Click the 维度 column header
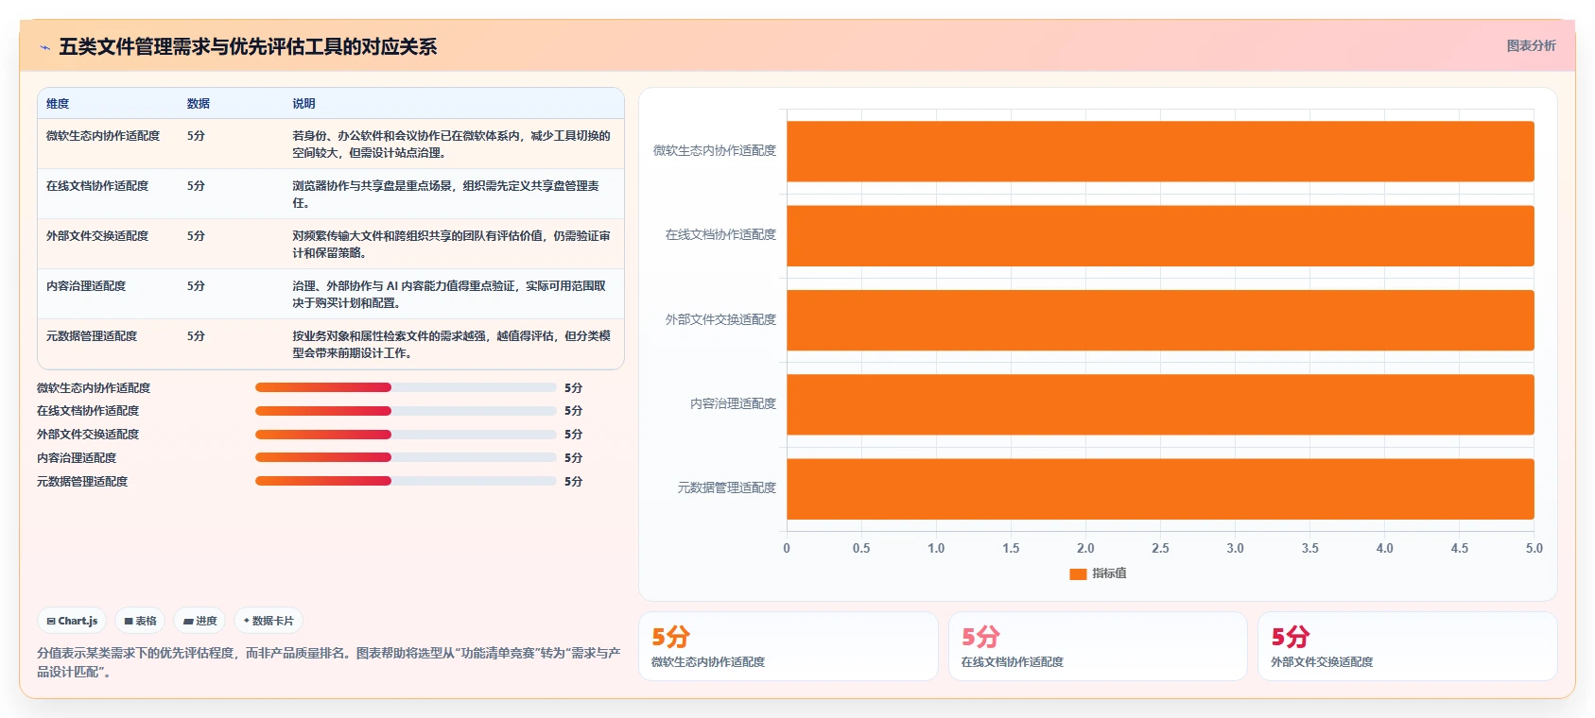Screen dimensions: 1595x718 click(x=58, y=104)
